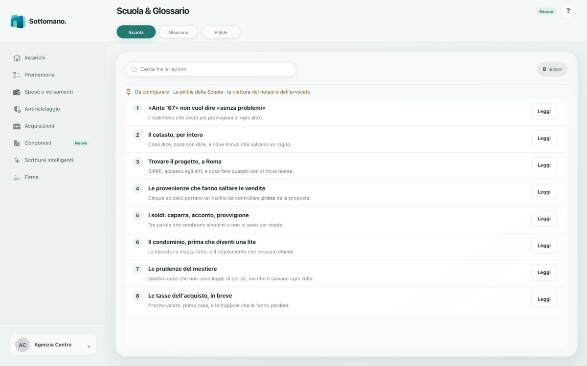Screen dimensions: 587x366
Task: Click the Scritture intelligenti sparkle icon
Action: pyautogui.click(x=17, y=160)
